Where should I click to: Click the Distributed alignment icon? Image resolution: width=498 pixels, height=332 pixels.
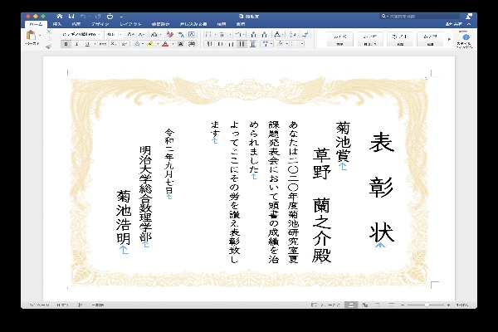(252, 44)
